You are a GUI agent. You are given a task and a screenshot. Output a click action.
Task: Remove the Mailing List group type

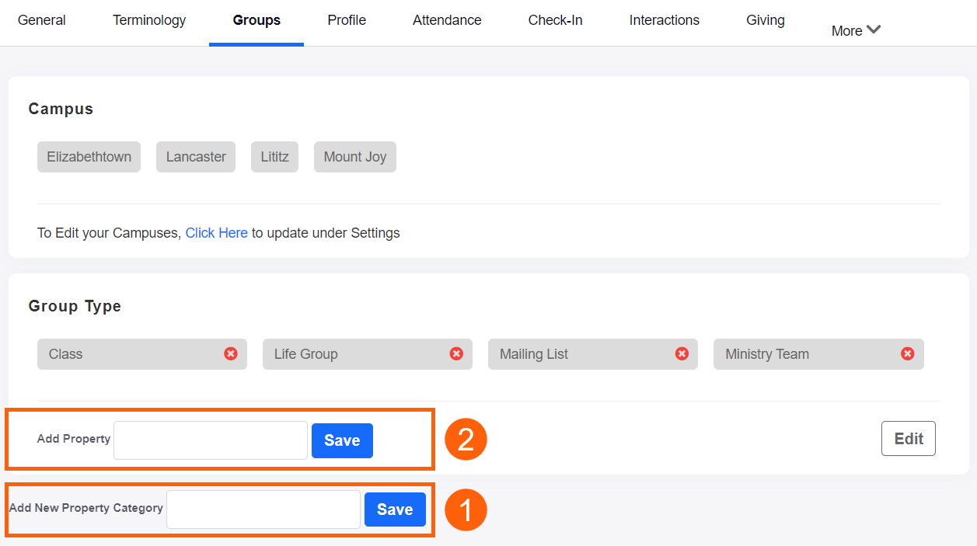coord(682,354)
